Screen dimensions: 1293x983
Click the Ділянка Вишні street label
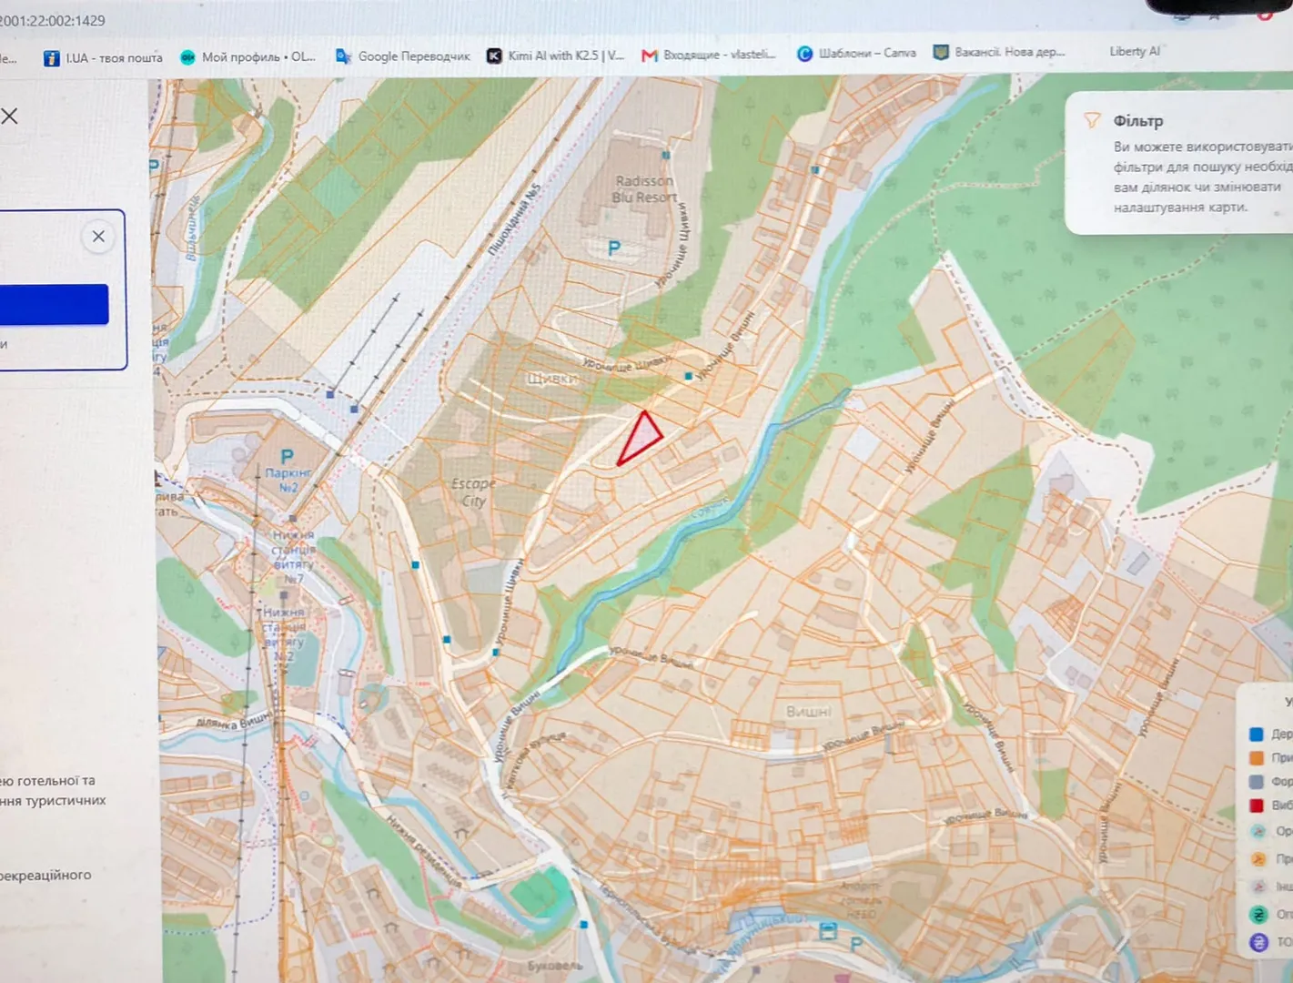coord(234,721)
